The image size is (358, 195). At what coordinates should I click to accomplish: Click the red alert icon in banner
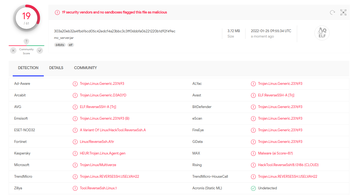(x=57, y=12)
